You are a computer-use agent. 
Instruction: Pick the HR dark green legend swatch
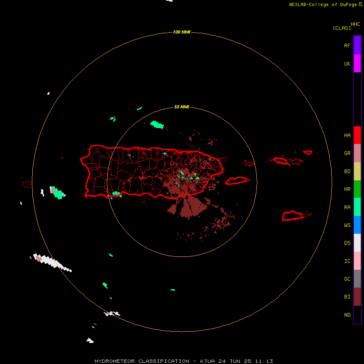pyautogui.click(x=357, y=189)
